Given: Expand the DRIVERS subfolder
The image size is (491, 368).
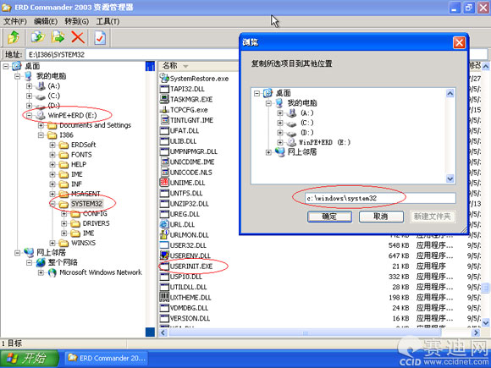Looking at the screenshot, I should (x=64, y=223).
